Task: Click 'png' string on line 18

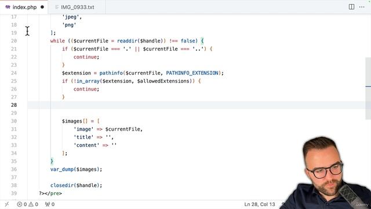Action: click(69, 25)
